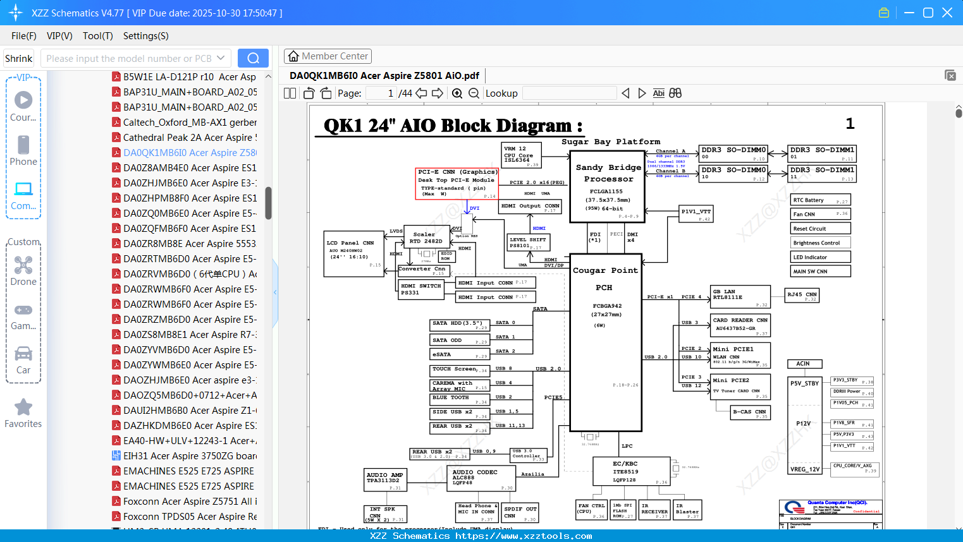Open the Member Center tab
The image size is (963, 542).
[328, 56]
